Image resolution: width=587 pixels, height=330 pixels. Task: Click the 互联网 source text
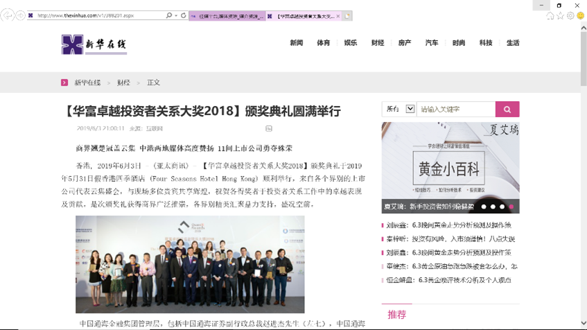155,128
